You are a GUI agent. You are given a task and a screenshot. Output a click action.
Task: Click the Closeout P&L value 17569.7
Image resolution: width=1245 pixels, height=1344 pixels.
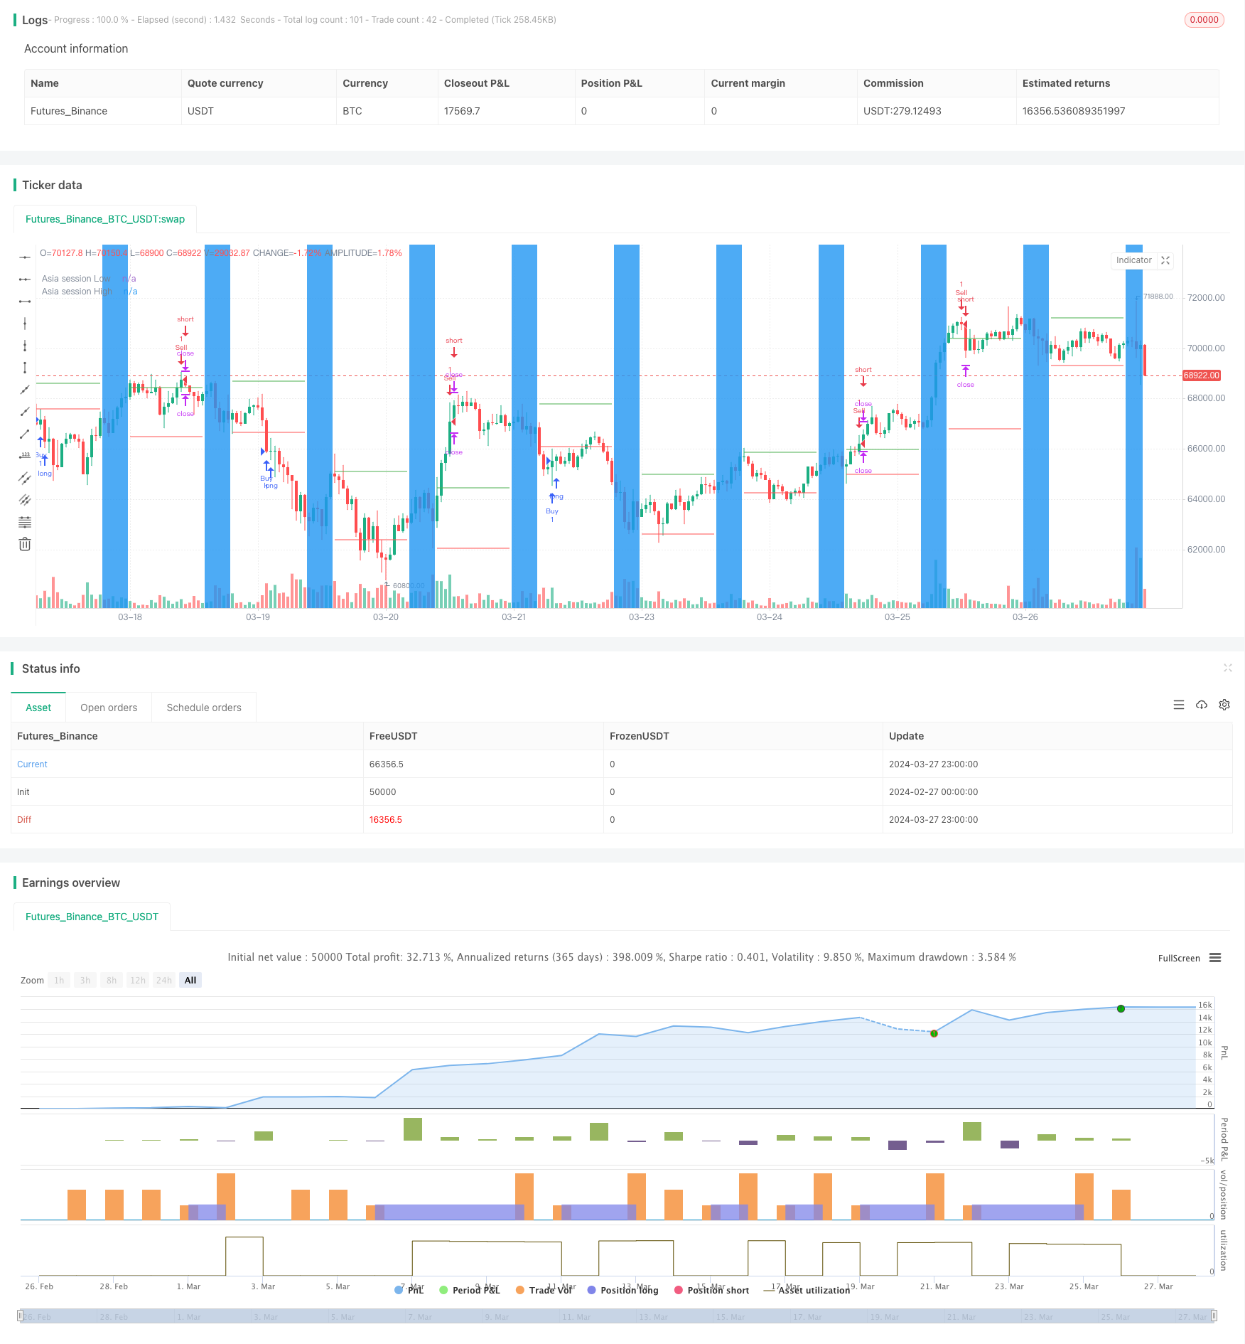click(462, 111)
